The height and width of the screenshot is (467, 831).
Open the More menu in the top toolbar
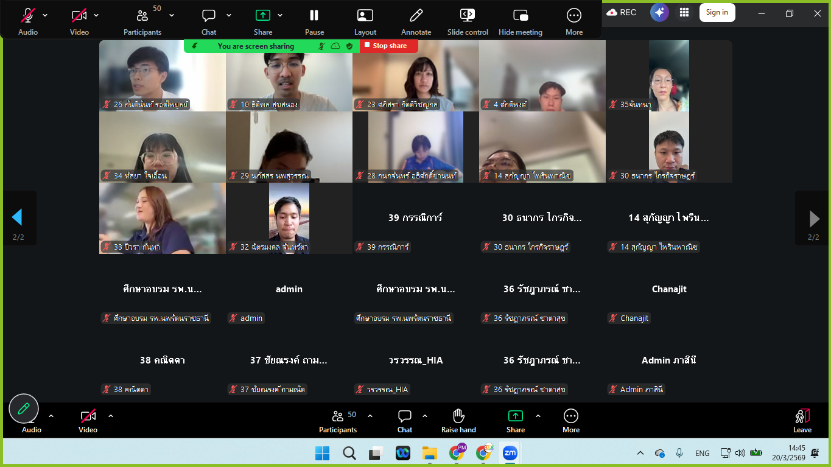tap(574, 16)
